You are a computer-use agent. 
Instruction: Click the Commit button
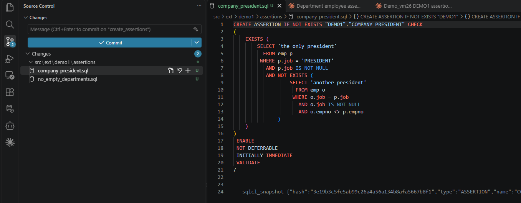click(x=110, y=43)
